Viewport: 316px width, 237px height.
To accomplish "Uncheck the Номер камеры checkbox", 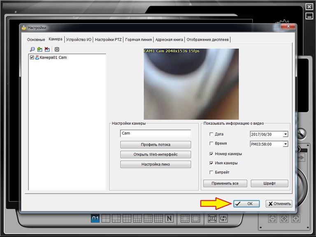I will [x=211, y=154].
